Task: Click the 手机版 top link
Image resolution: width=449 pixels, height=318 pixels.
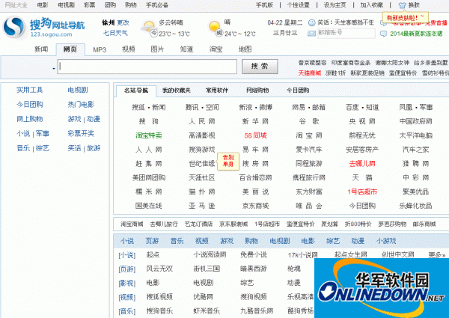Action: pos(264,5)
